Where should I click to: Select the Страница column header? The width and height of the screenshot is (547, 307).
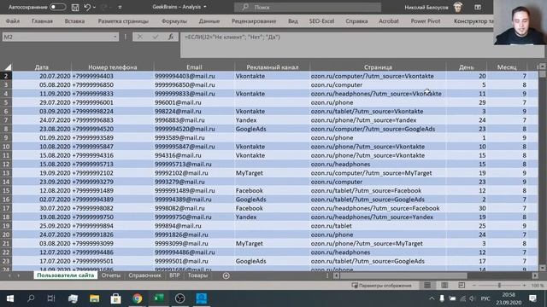point(378,67)
